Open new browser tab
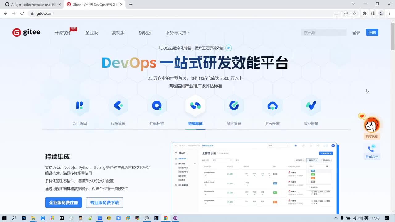Viewport: 395px width, 222px height. pyautogui.click(x=131, y=4)
